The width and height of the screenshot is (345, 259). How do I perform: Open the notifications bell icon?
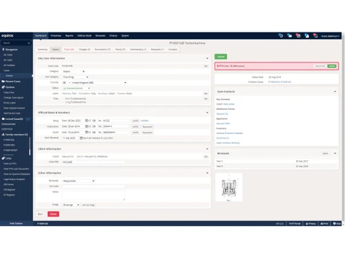(315, 36)
